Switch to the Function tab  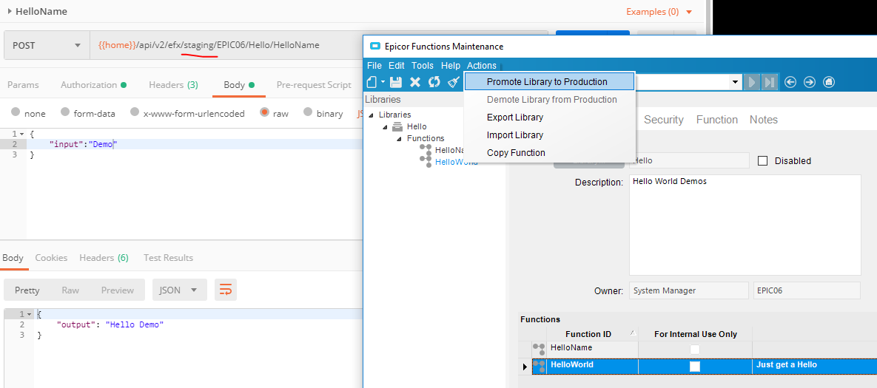pos(716,120)
